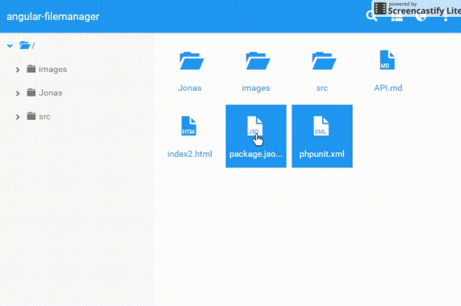Click the phpunit.xml file's XML icon
461x306 pixels.
pos(321,126)
